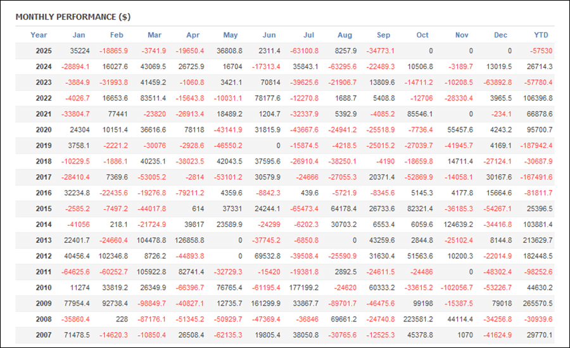Select the Sep column header
Viewport: 570px width, 348px height.
pyautogui.click(x=383, y=35)
